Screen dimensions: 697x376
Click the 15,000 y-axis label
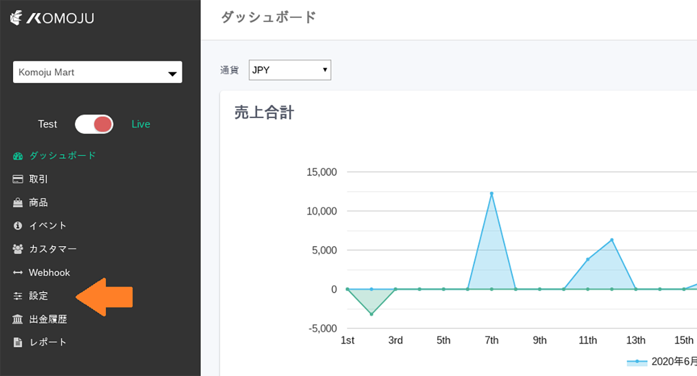coord(321,172)
